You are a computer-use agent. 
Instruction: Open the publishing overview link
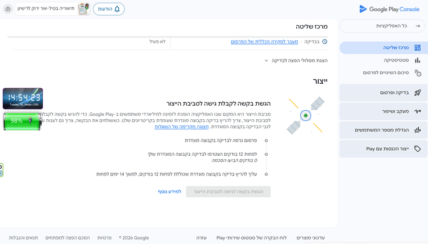pyautogui.click(x=264, y=42)
